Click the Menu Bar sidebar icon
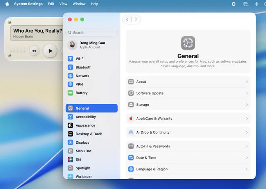The height and width of the screenshot is (189, 266). [70, 151]
